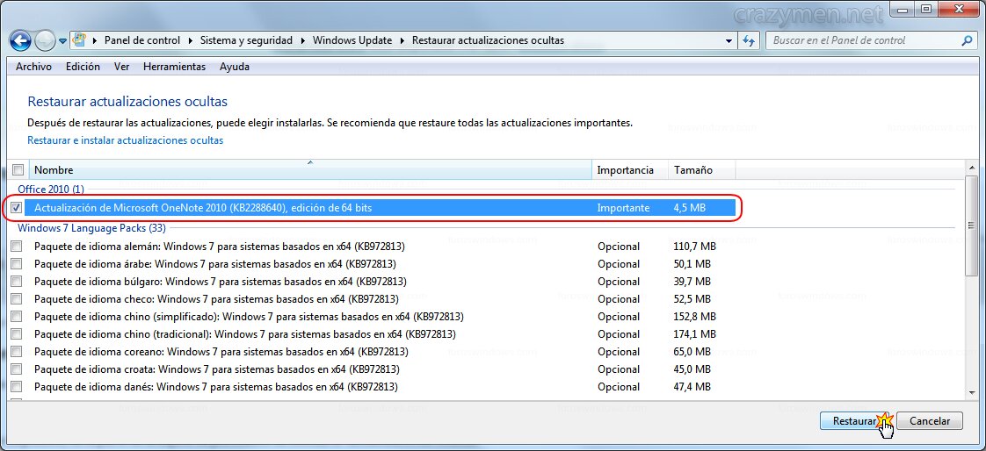Collapse the Windows 7 Language Packs (33) group
The width and height of the screenshot is (986, 451).
point(92,227)
